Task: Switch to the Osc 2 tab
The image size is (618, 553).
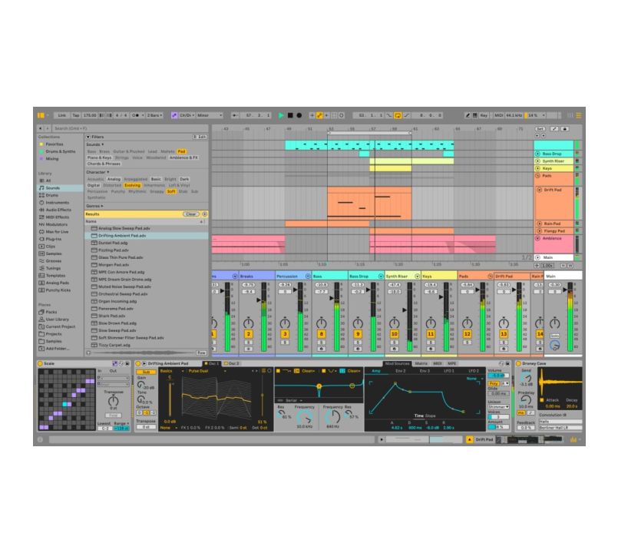Action: pos(233,363)
